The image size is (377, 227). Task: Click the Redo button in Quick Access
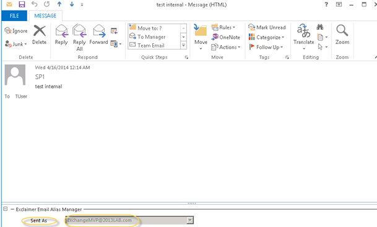[47, 4]
